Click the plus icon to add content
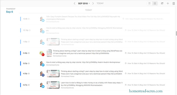Image resolution: width=177 pixels, height=95 pixels. [168, 4]
